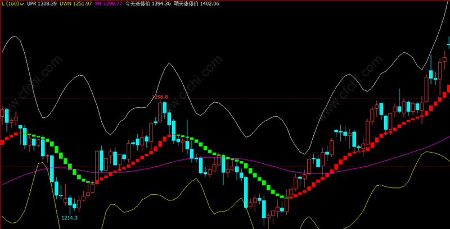The image size is (450, 229).
Task: Click the L (160) contract label
Action: (10, 4)
